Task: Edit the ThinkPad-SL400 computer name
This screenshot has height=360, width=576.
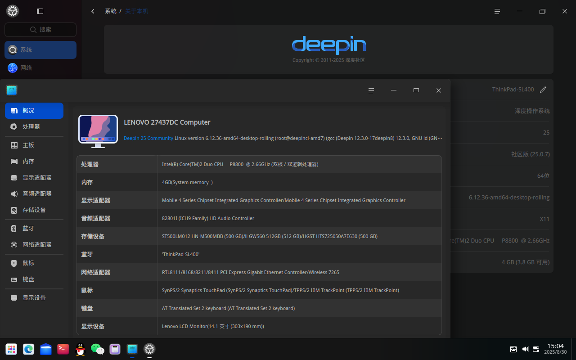Action: [543, 90]
